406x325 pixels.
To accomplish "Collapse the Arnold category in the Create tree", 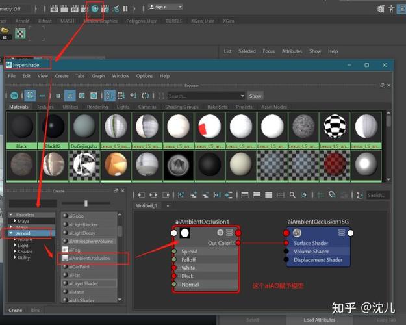I will pos(12,233).
